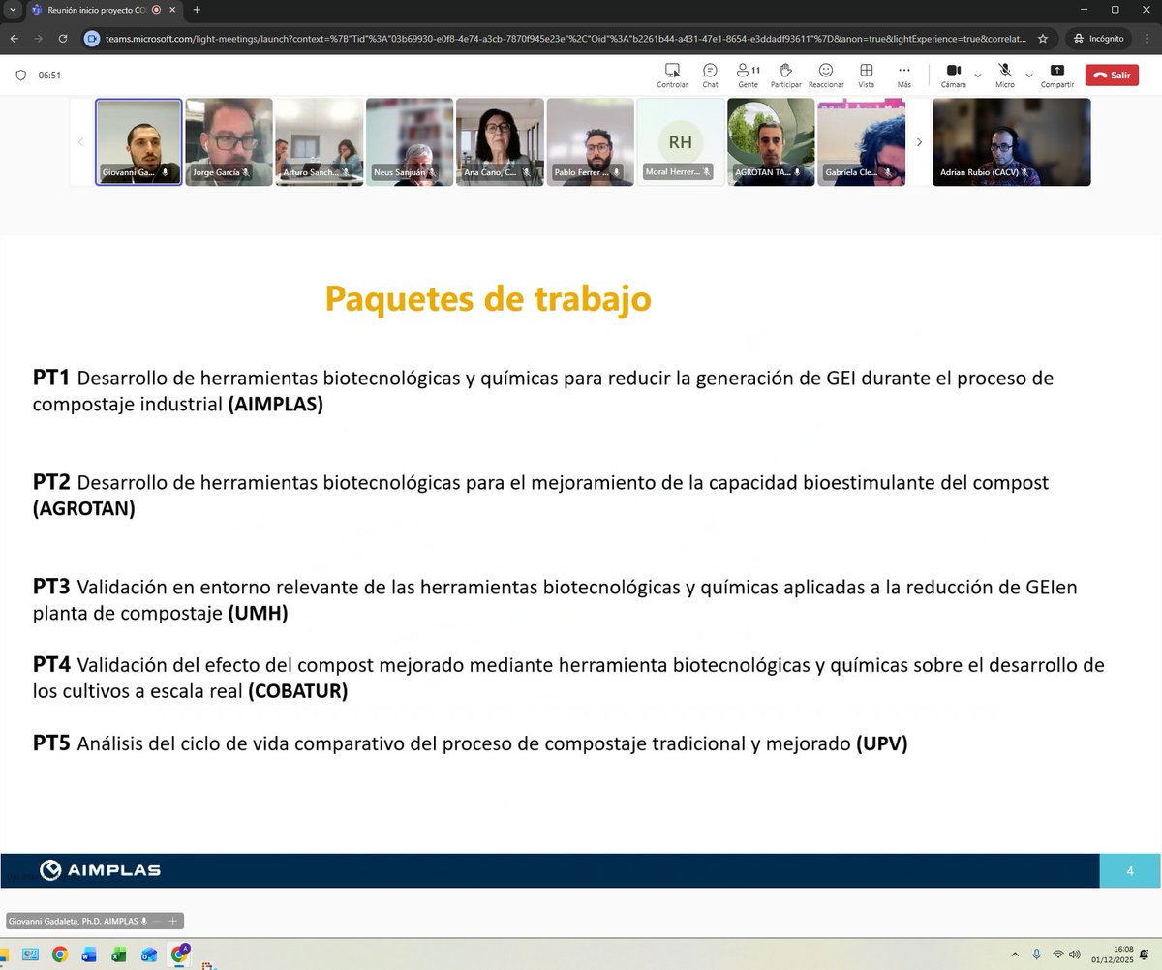Viewport: 1162px width, 970px height.
Task: Select Arturo Sanchez's video tile
Action: coord(319,142)
